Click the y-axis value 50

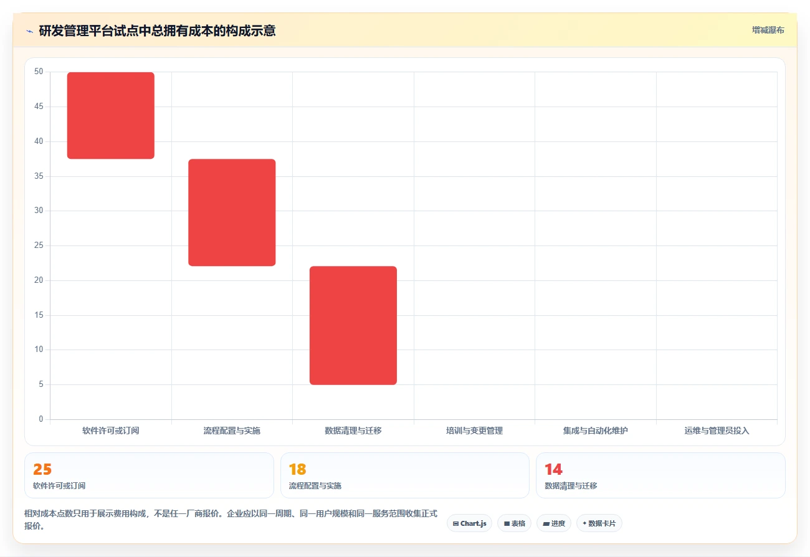click(39, 72)
